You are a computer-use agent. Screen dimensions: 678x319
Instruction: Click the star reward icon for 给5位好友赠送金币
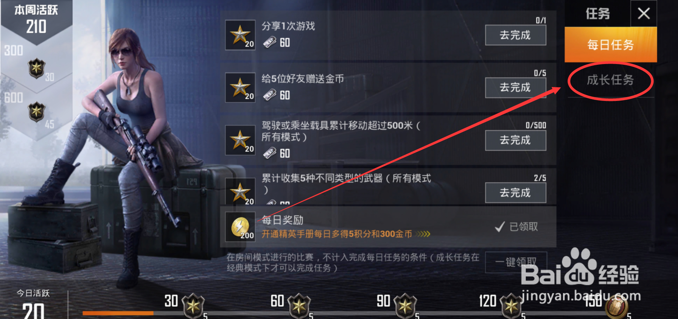tap(240, 87)
